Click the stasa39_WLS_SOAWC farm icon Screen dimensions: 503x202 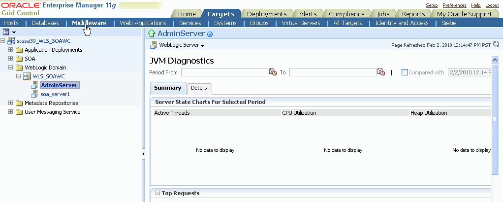(11, 41)
